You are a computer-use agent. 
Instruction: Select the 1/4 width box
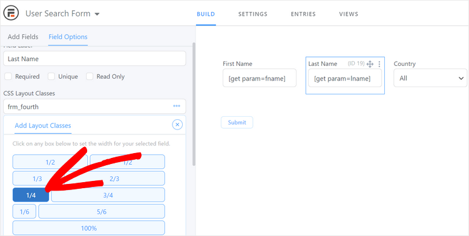[31, 195]
